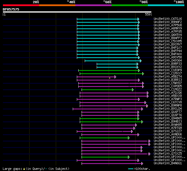Viewport: 187px width, 171px height.
Task: Click the green alignment bar for B9HBI3
Action: (111, 122)
